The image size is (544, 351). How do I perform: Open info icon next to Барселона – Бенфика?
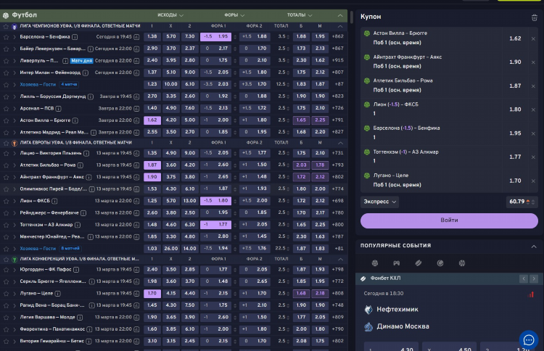click(x=75, y=37)
